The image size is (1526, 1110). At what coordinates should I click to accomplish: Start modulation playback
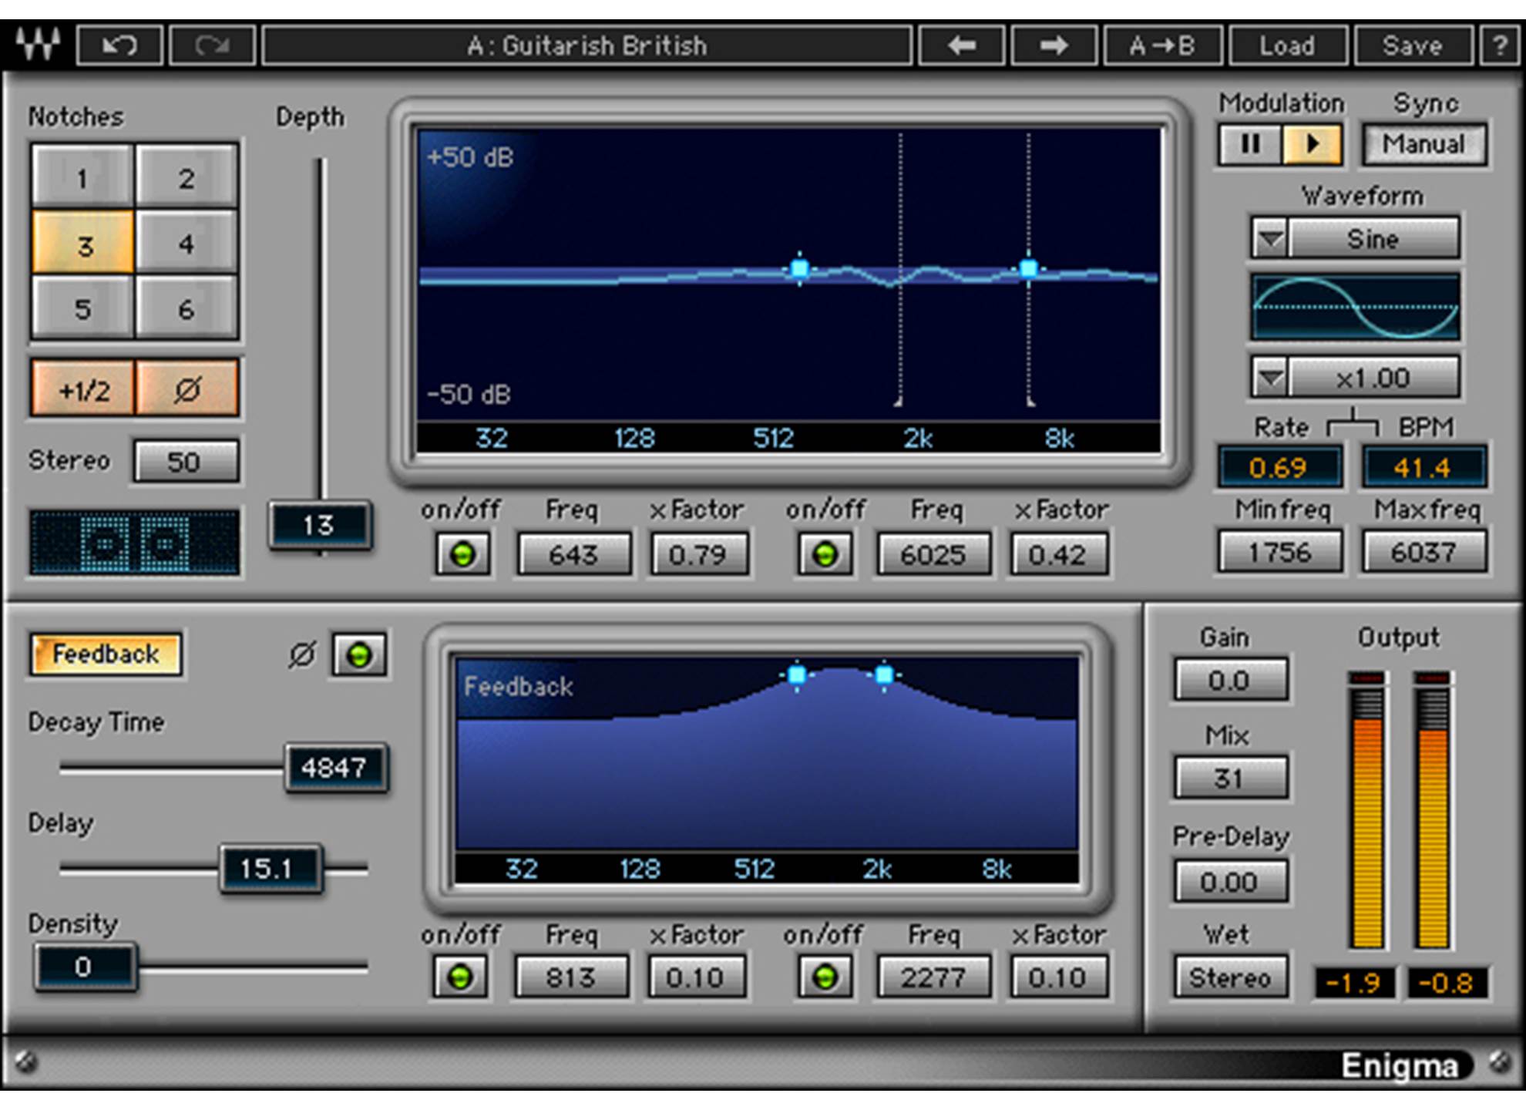(x=1312, y=144)
